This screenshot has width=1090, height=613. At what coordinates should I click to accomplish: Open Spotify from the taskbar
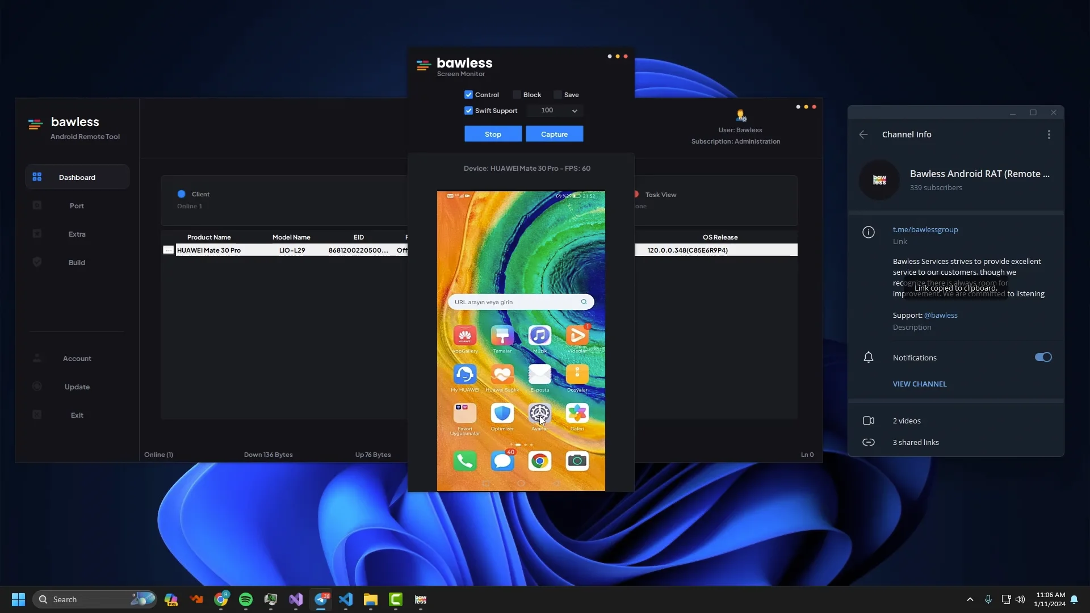click(246, 599)
